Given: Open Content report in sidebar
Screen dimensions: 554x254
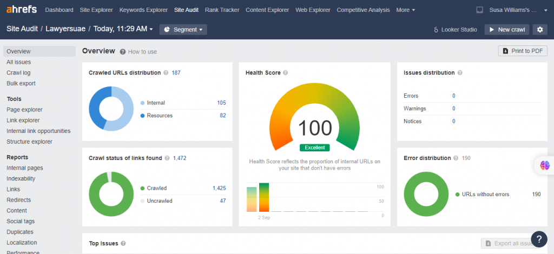Looking at the screenshot, I should pos(17,211).
